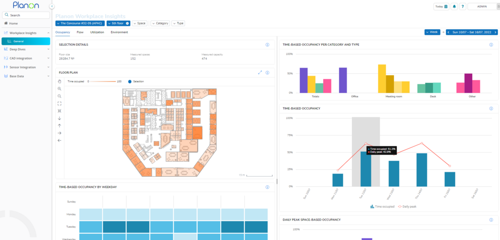Screen dimensions: 500x240
Task: Show info for Daily Peak Space-Based Occupancy
Action: click(491, 220)
